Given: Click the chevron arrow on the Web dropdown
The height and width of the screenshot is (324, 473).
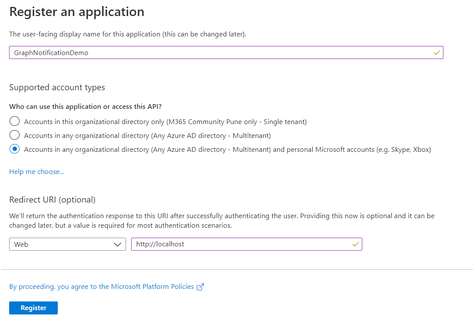Looking at the screenshot, I should click(117, 244).
